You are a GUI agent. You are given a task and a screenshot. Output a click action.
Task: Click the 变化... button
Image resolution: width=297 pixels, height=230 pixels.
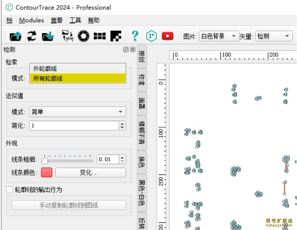click(x=91, y=173)
